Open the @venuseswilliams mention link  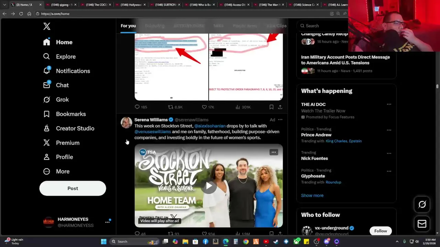(x=153, y=132)
